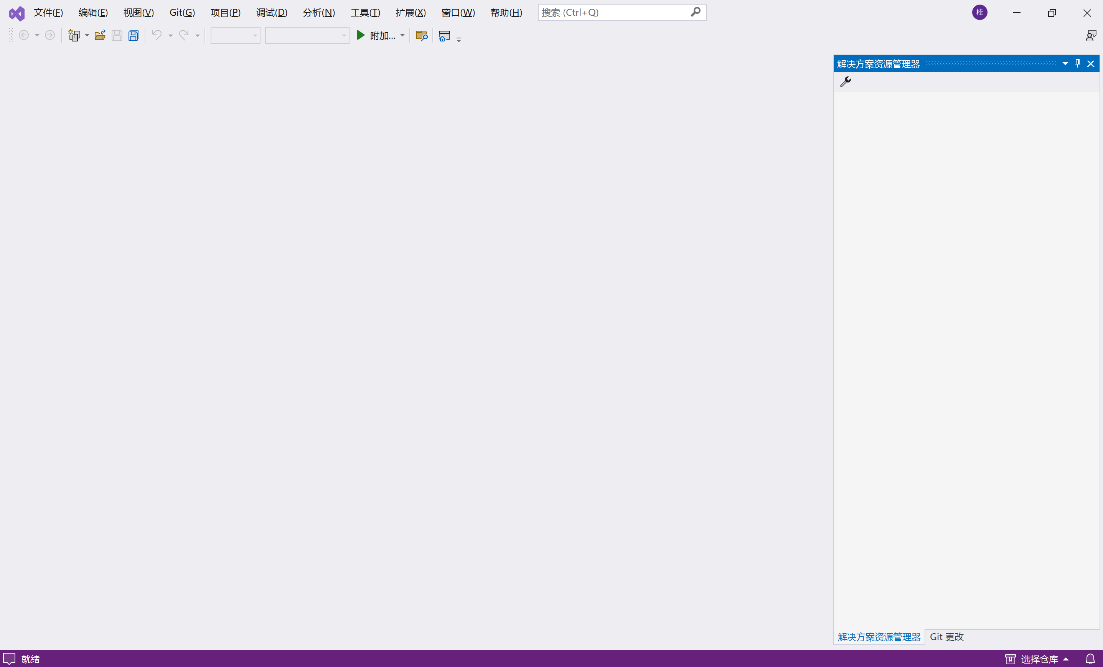Click the save all icon
Image resolution: width=1103 pixels, height=667 pixels.
pos(134,35)
